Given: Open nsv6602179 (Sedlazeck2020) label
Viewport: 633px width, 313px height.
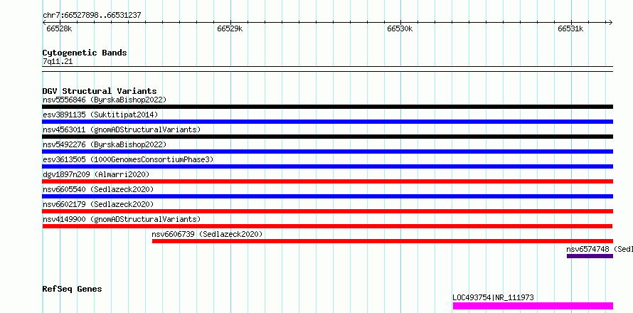Looking at the screenshot, I should coord(98,204).
